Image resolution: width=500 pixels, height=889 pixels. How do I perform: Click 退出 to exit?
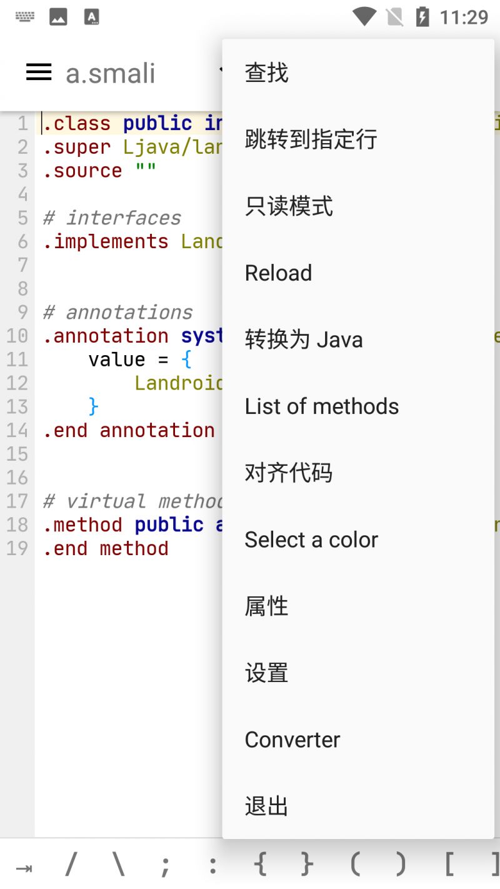tap(358, 806)
